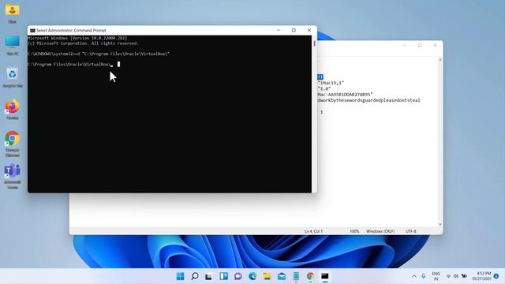505x284 pixels.
Task: Click the guardedpleasedontsteal line in Notepad
Action: click(x=368, y=100)
